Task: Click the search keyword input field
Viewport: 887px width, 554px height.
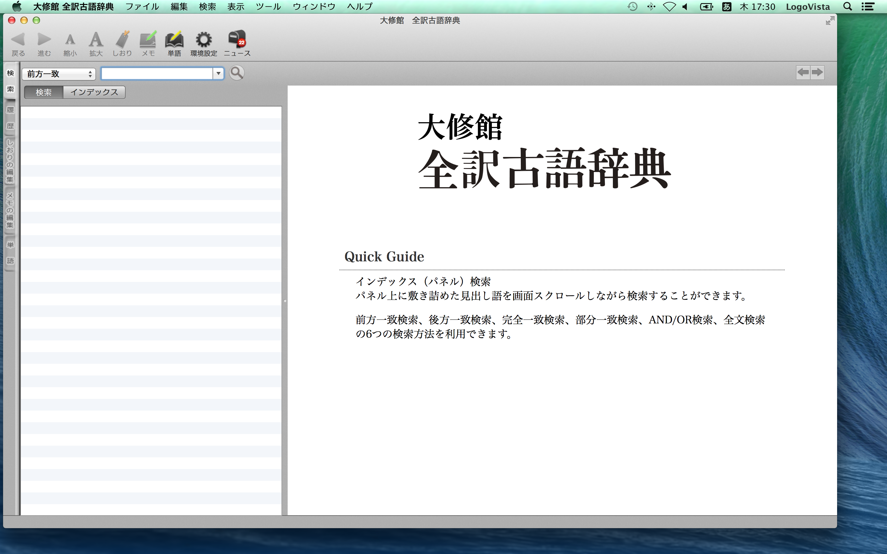Action: (157, 74)
